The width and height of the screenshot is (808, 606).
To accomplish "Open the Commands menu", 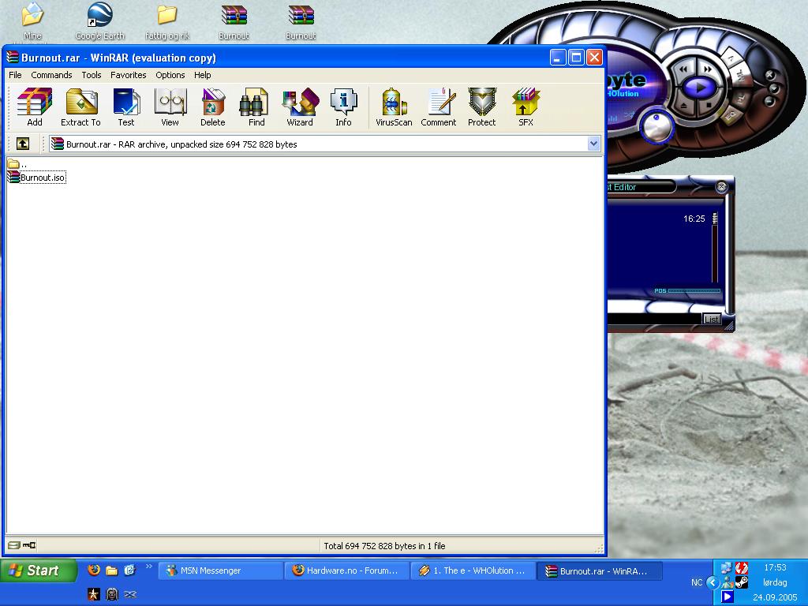I will click(51, 75).
